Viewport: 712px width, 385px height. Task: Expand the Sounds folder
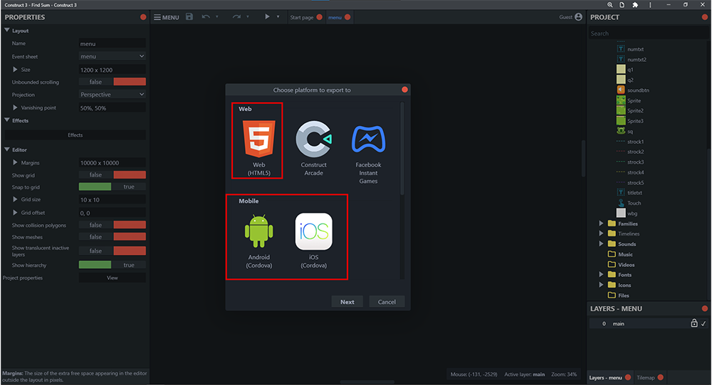click(601, 244)
